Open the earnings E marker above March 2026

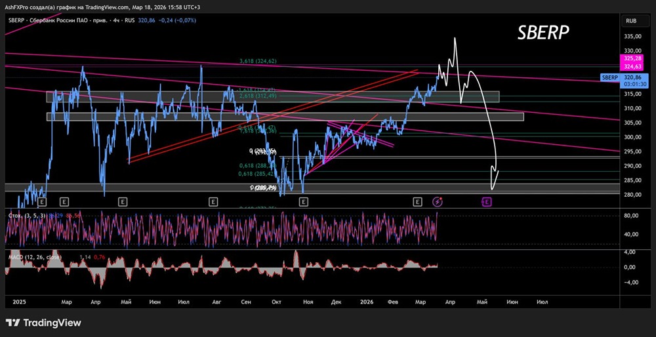[417, 202]
